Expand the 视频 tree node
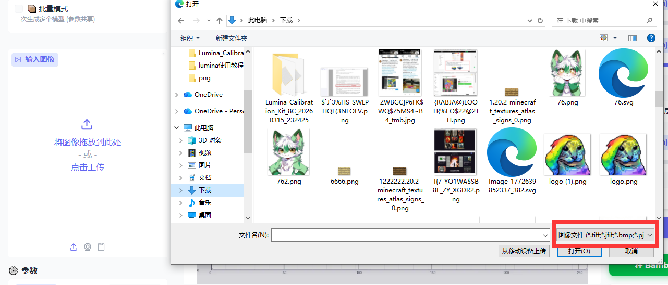Viewport: 668px width, 285px height. pyautogui.click(x=181, y=153)
